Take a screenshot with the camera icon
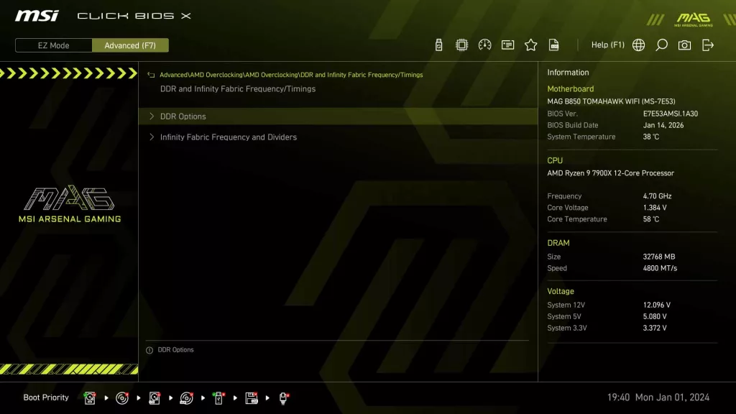Image resolution: width=736 pixels, height=414 pixels. pos(684,45)
